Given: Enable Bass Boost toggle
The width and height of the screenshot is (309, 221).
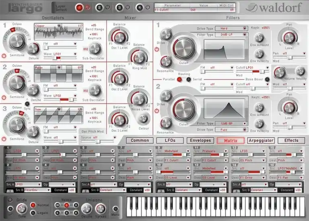Looking at the screenshot, I should click(x=267, y=79).
